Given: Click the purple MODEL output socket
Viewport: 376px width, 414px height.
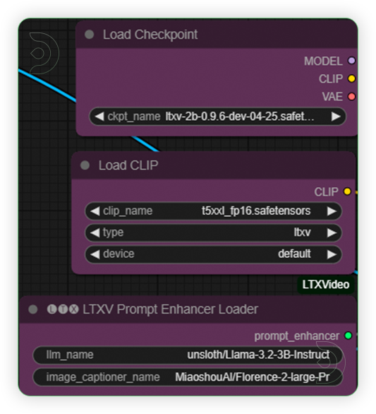Looking at the screenshot, I should tap(351, 61).
